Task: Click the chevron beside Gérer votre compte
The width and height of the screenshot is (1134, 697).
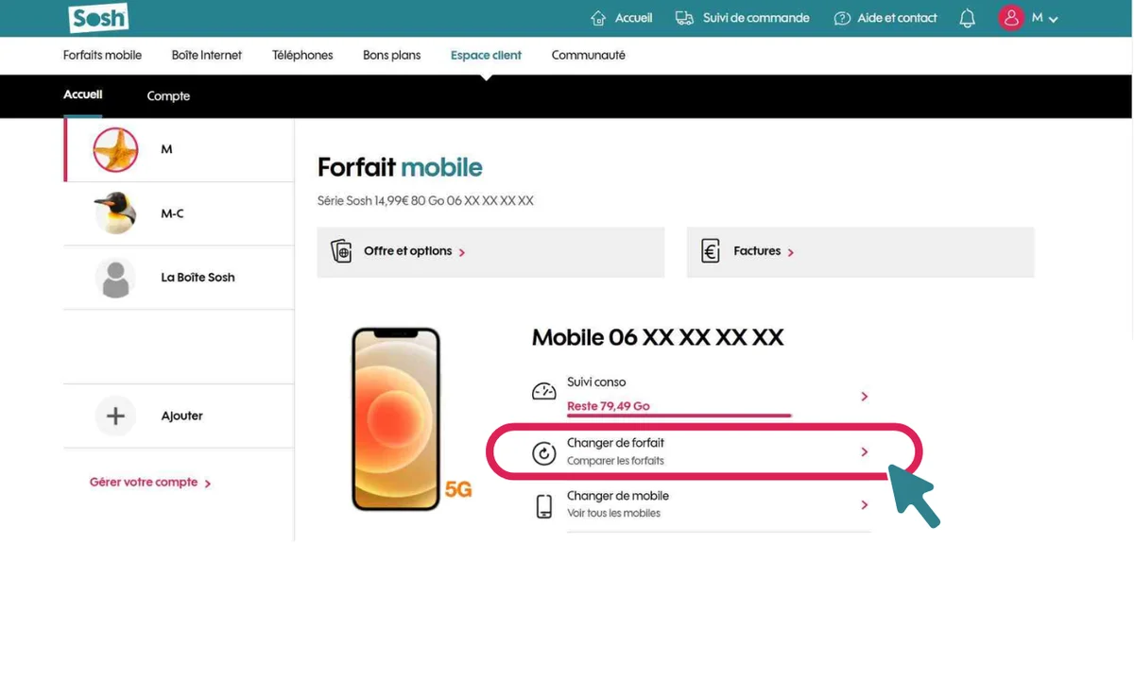Action: (208, 484)
